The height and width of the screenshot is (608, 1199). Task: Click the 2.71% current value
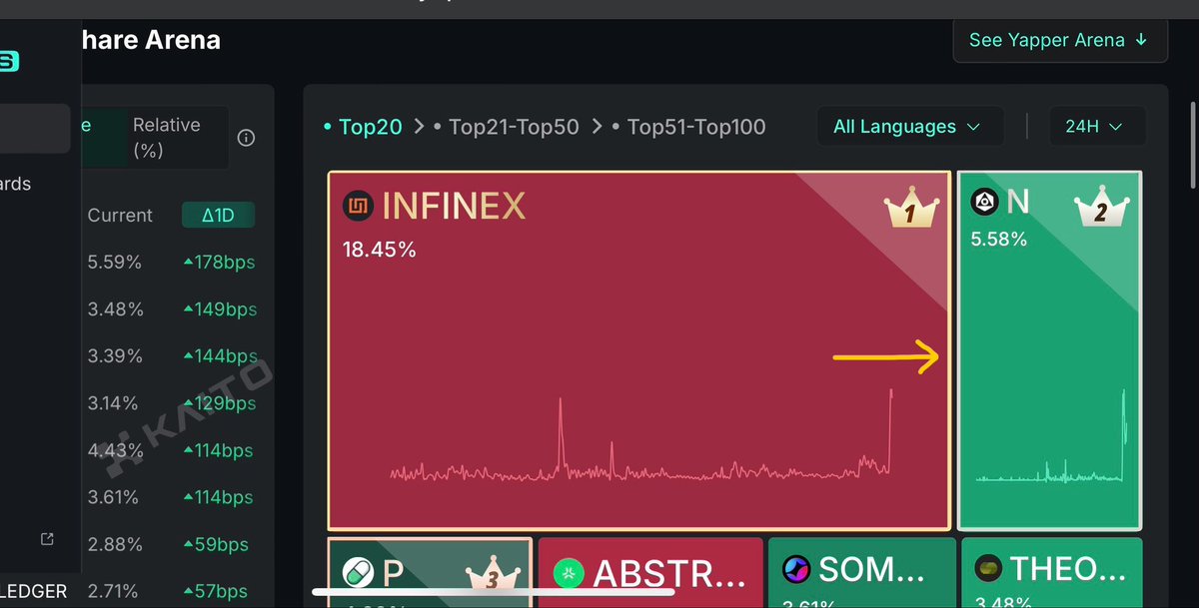click(x=113, y=592)
